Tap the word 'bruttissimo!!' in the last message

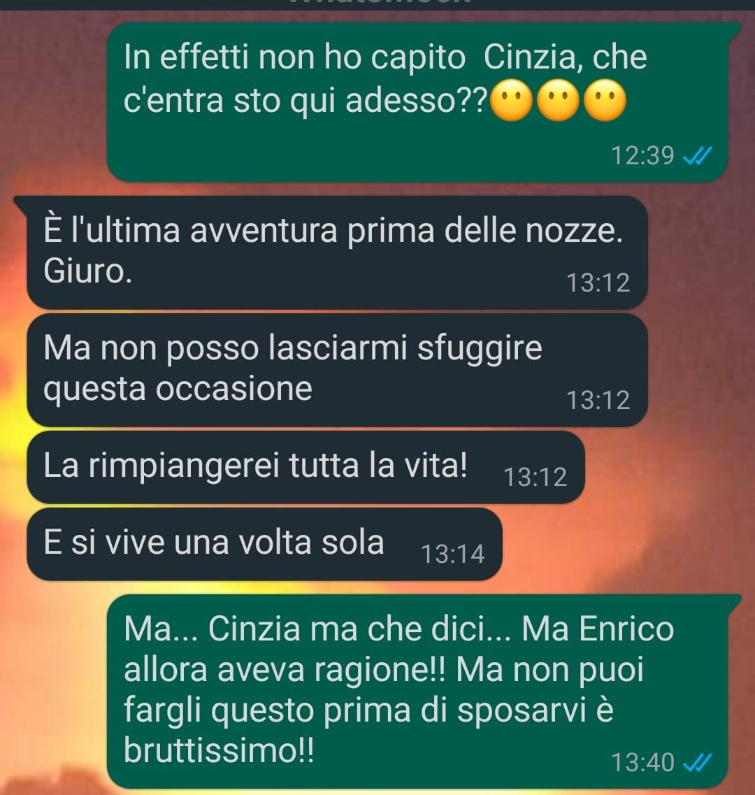click(219, 750)
